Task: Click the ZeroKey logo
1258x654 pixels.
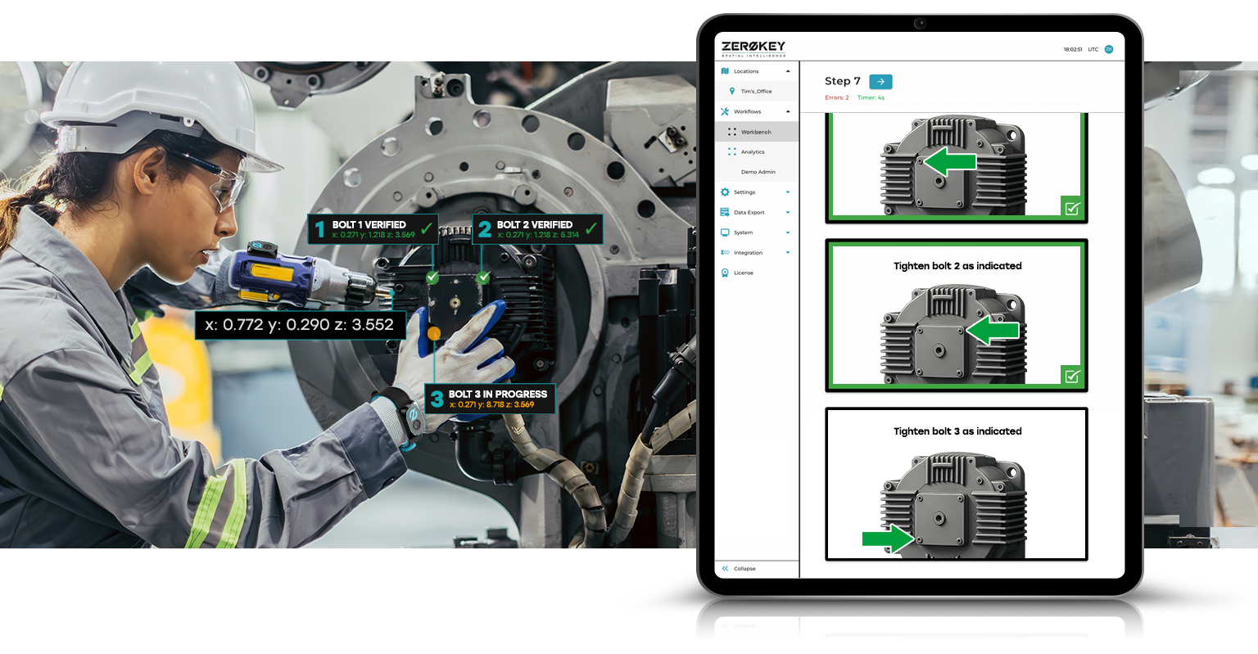Action: coord(753,48)
